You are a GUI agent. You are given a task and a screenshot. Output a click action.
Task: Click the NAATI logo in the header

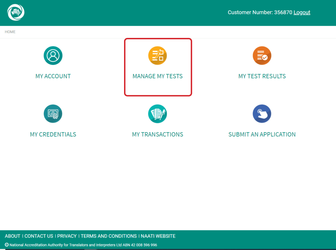pyautogui.click(x=16, y=12)
